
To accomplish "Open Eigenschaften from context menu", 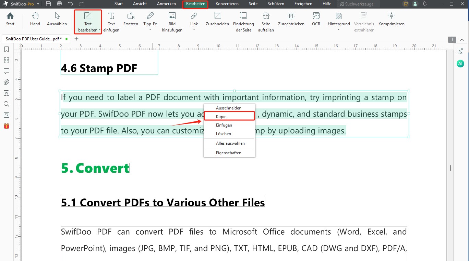I will coord(229,153).
